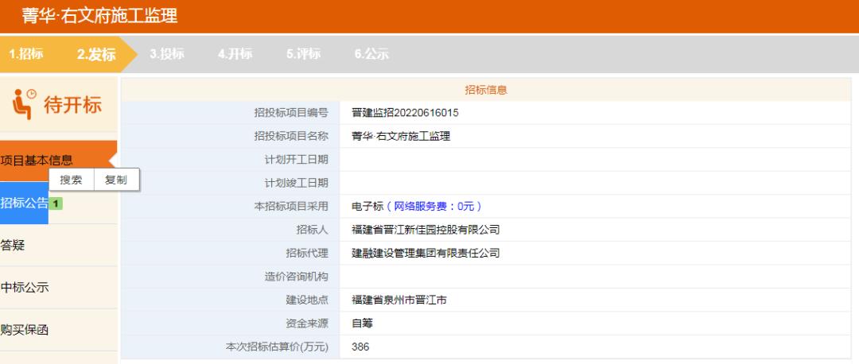This screenshot has width=859, height=364.
Task: Go to step 4.开标
Action: 235,54
